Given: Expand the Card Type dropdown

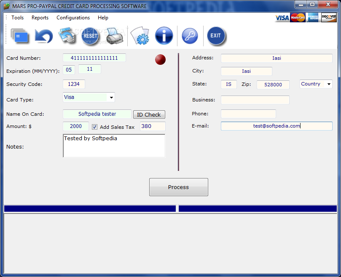Looking at the screenshot, I should (x=111, y=97).
